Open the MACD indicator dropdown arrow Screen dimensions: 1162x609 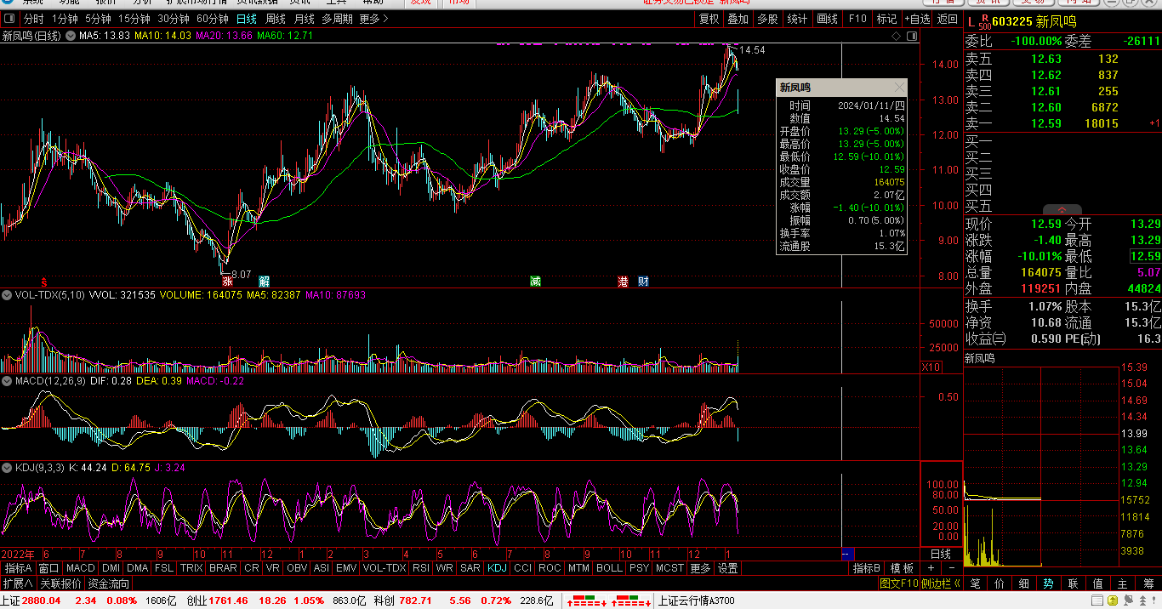click(x=7, y=381)
